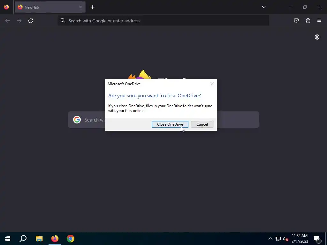Open the Firefox extensions puzzle icon
This screenshot has width=327, height=245.
tap(308, 20)
